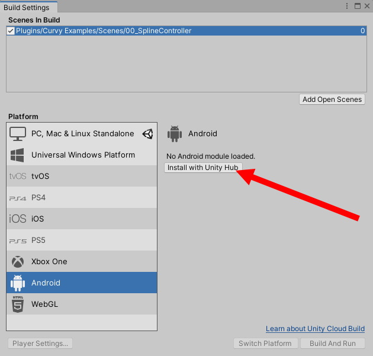
Task: Click the iOS platform icon
Action: point(18,219)
